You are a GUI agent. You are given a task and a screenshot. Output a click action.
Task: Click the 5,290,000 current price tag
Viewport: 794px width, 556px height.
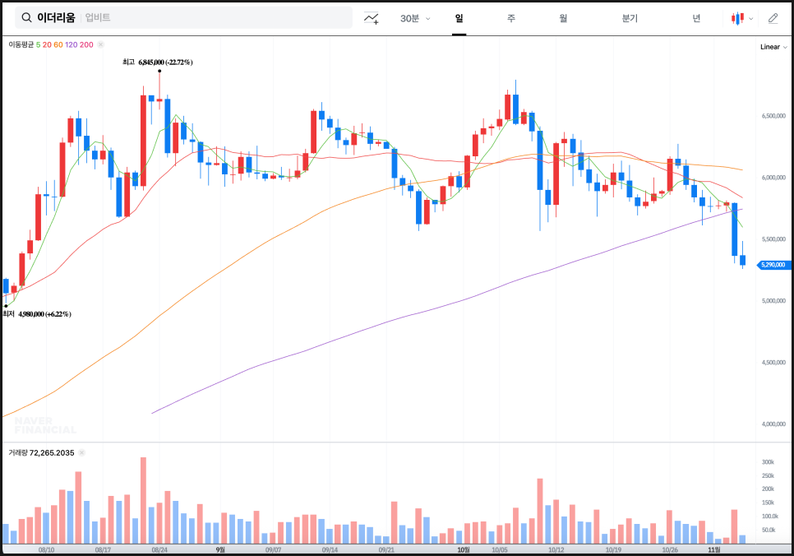[773, 265]
